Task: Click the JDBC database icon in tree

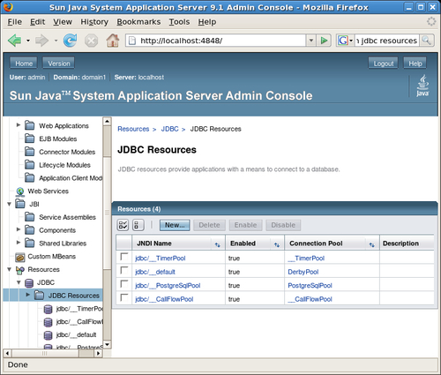Action: 29,283
